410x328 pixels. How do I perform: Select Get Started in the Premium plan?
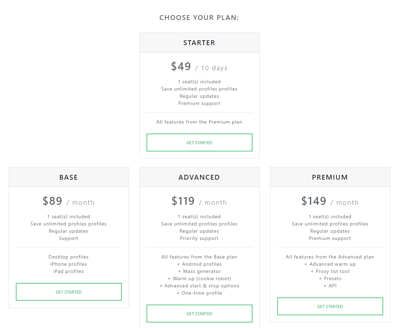(330, 306)
